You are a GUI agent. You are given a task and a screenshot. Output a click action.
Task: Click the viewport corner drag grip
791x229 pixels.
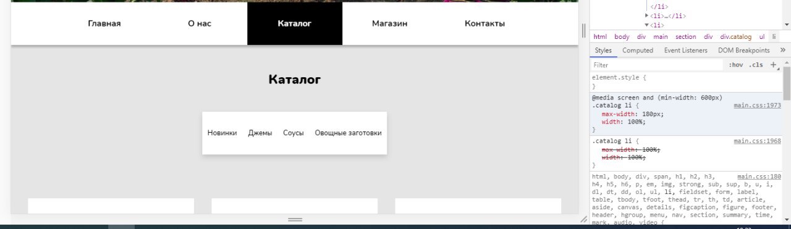pyautogui.click(x=583, y=219)
